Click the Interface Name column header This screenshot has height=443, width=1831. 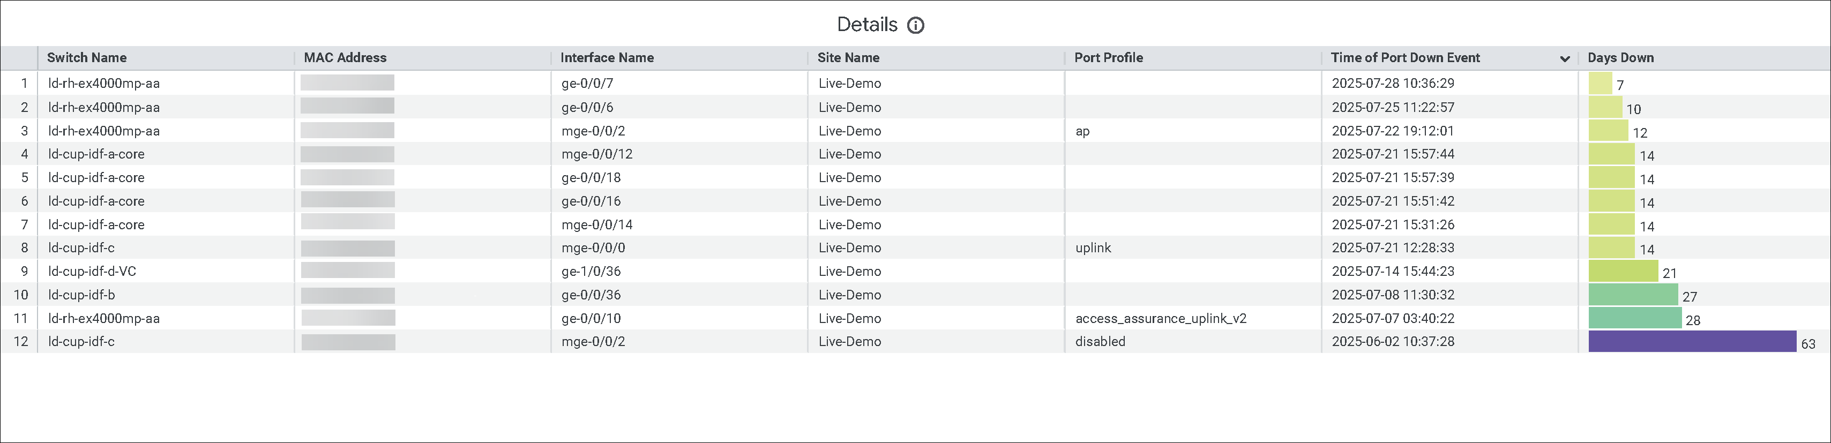pyautogui.click(x=606, y=58)
